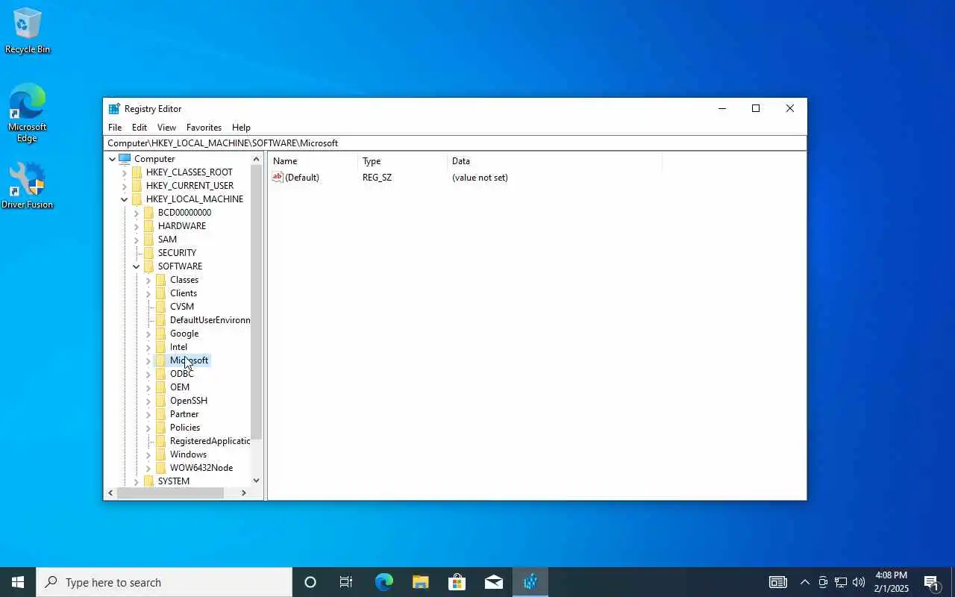Click the volume speaker tray icon

859,582
